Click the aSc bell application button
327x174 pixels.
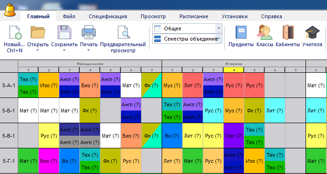pos(10,10)
